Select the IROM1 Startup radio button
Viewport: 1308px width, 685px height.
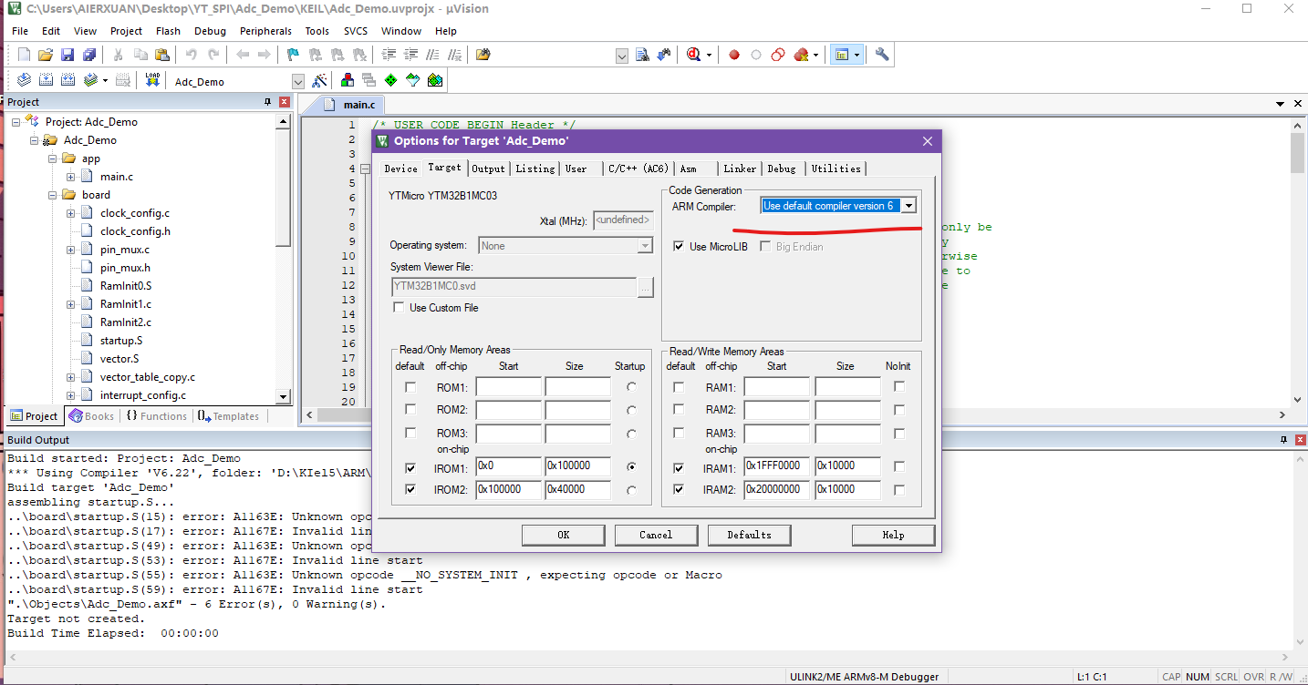pyautogui.click(x=631, y=466)
